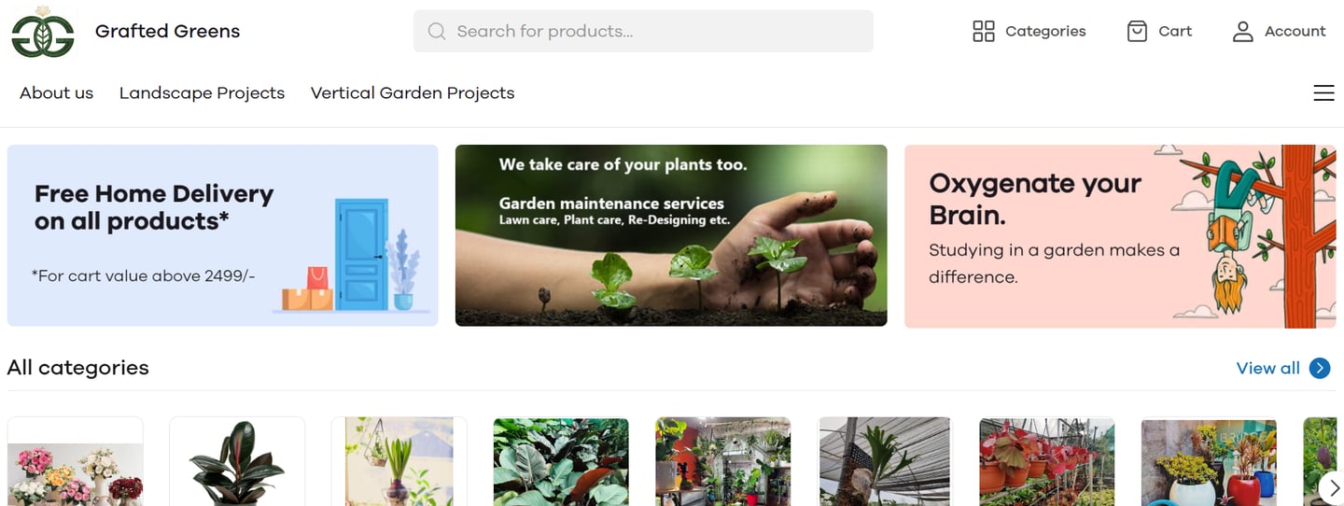Open the Free Home Delivery banner
The image size is (1344, 506).
222,235
